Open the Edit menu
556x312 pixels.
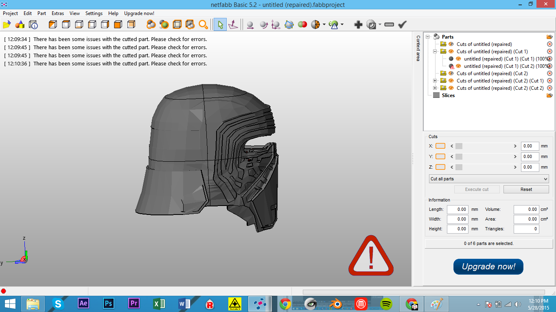point(28,13)
